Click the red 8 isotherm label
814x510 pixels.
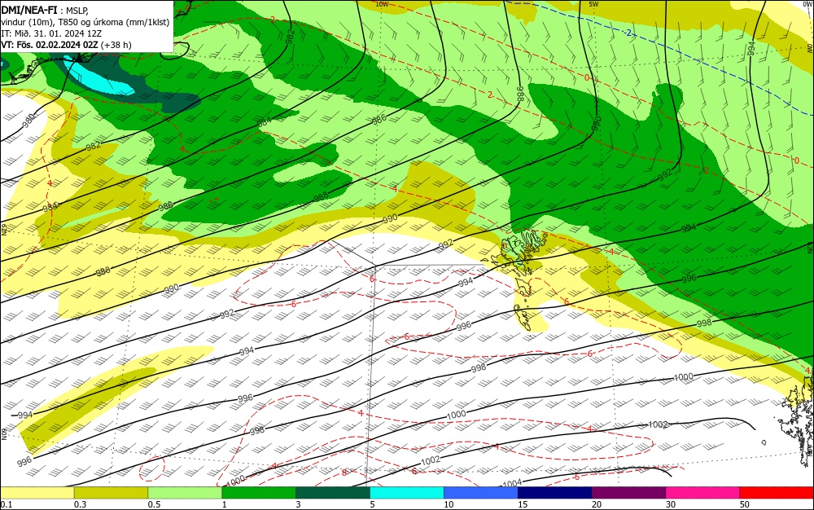pos(344,473)
